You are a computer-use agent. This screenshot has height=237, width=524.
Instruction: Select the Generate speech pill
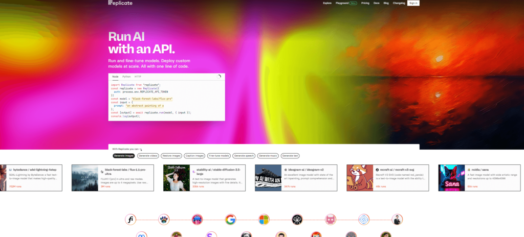(x=244, y=156)
